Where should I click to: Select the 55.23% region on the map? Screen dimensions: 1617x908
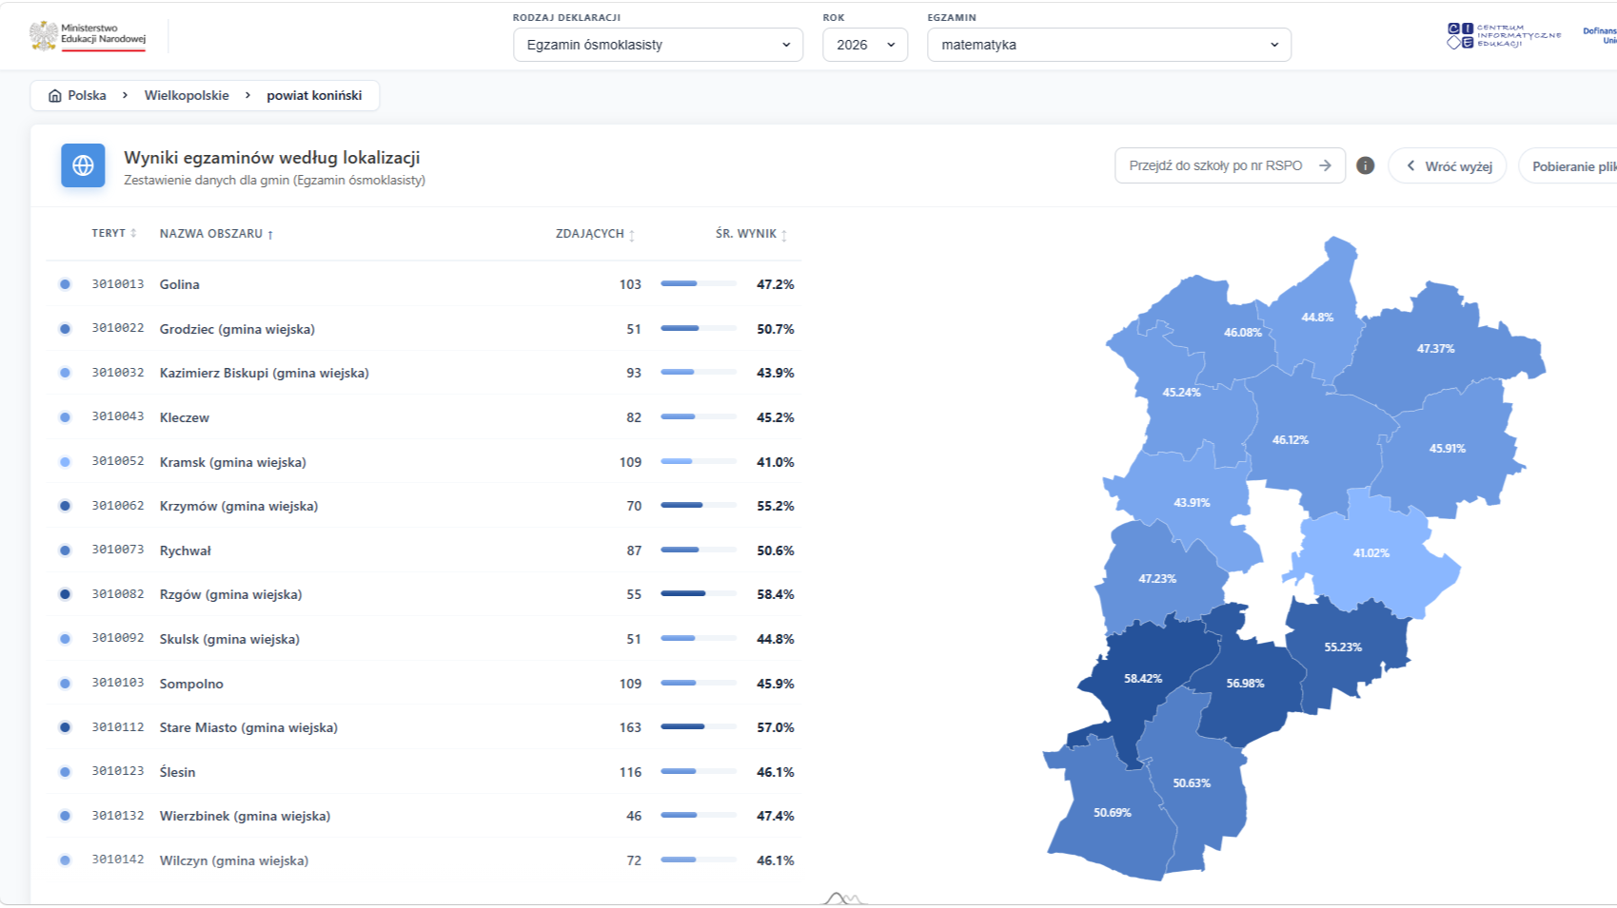[x=1343, y=647]
